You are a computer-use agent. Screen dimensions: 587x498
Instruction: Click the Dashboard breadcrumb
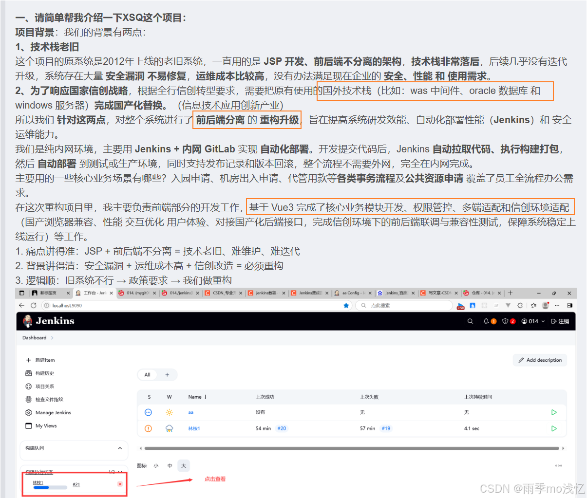point(34,338)
